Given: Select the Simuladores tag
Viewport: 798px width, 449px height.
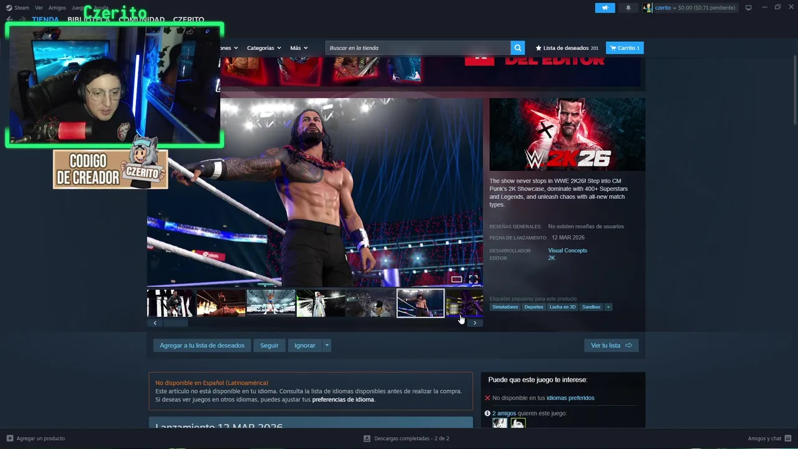Looking at the screenshot, I should point(505,307).
